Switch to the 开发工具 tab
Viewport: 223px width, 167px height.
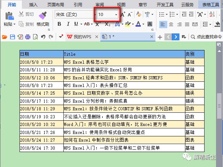click(165, 5)
